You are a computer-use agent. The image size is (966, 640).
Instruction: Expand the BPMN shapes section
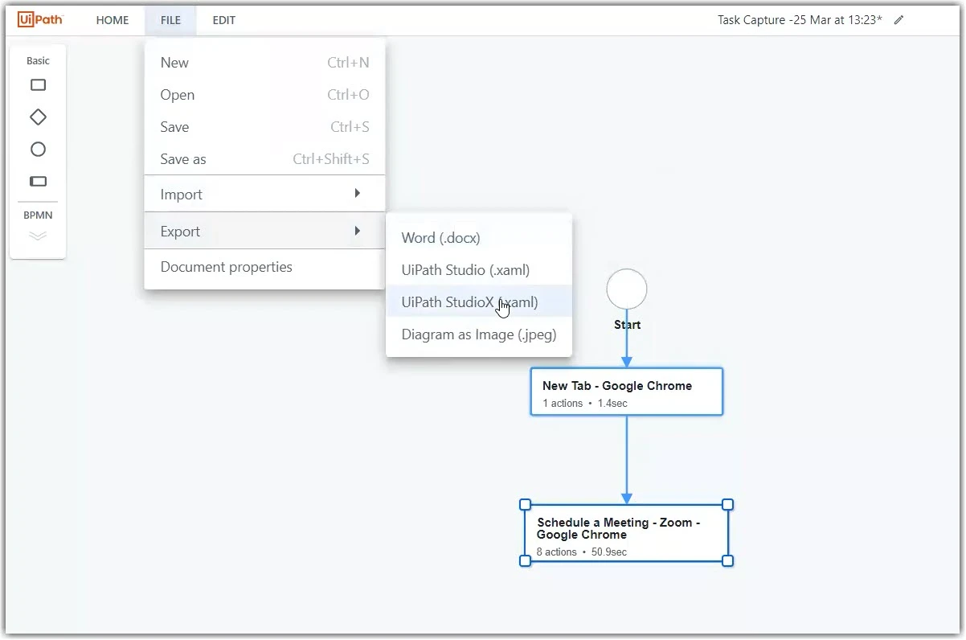(38, 236)
